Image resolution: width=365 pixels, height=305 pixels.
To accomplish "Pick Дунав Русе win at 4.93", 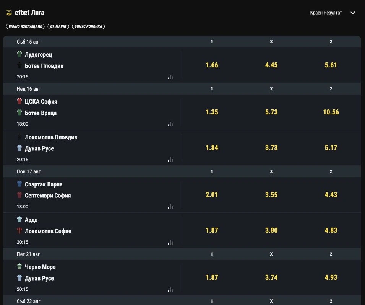I will click(x=331, y=277).
